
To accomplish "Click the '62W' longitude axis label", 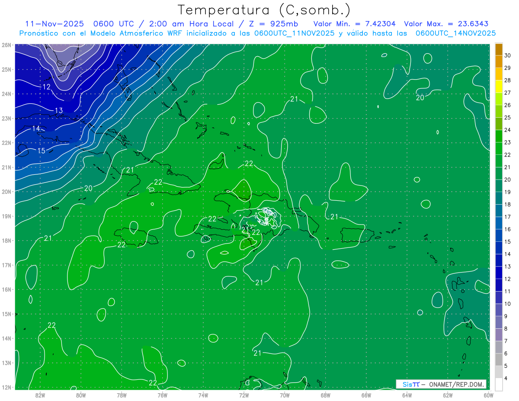I will tap(448, 395).
